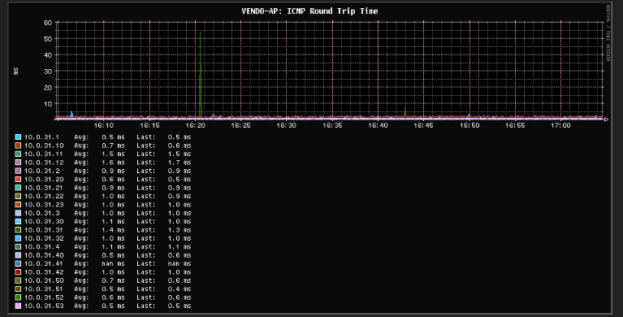This screenshot has width=623, height=317.
Task: Click the color swatch for 10.0.31.1
Action: pos(18,137)
